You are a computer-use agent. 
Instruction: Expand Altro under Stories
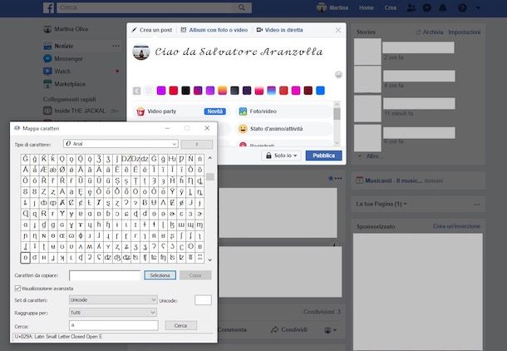[368, 156]
